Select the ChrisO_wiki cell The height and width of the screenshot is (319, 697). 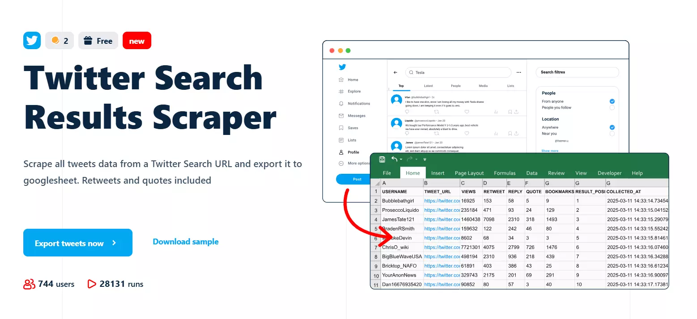click(x=402, y=247)
